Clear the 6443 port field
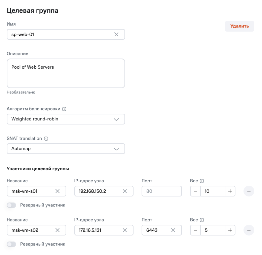262x255 pixels. [x=173, y=230]
